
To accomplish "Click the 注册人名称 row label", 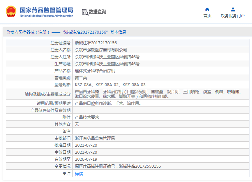I will (60, 50).
